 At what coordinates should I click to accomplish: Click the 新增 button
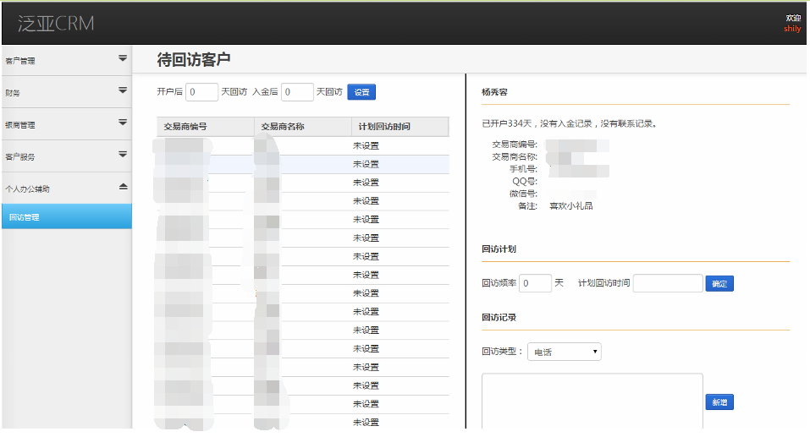[x=719, y=402]
